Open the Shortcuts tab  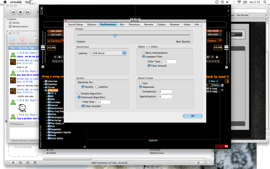[x=134, y=24]
